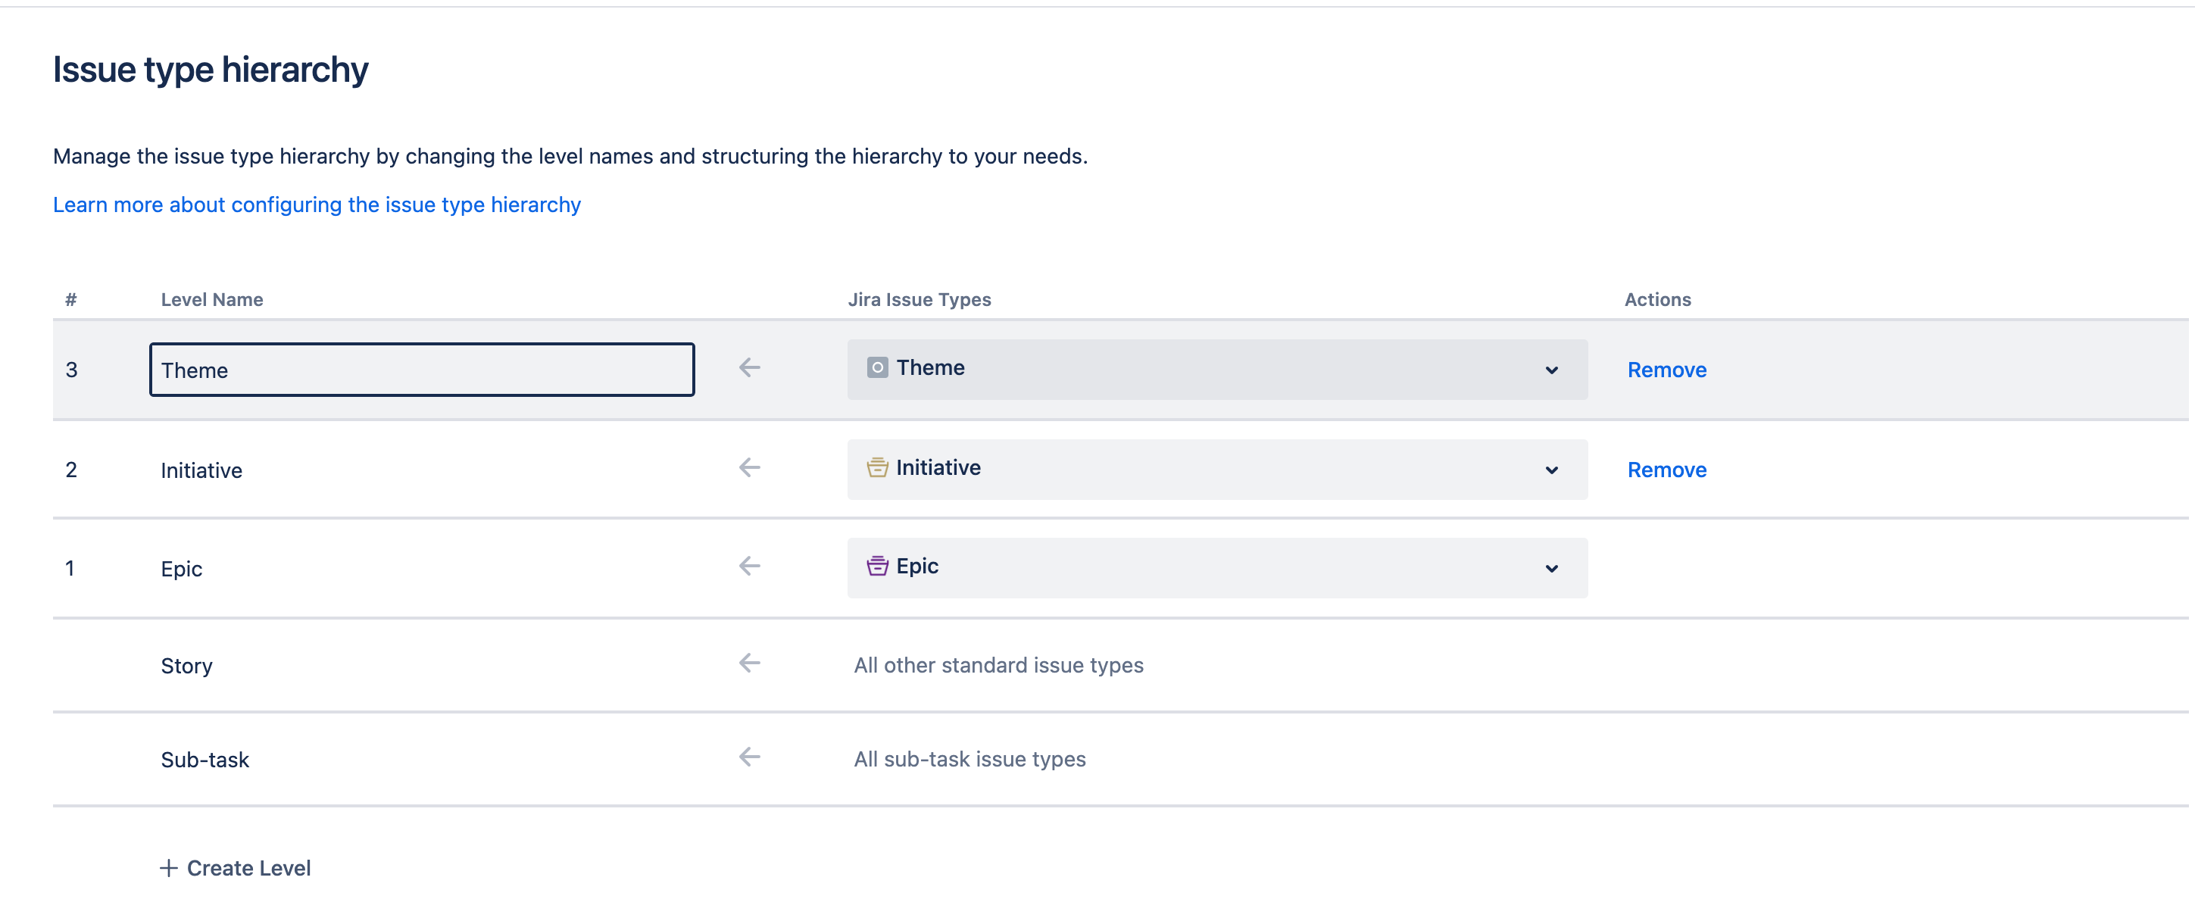Click the level number 3
Viewport: 2195px width, 918px height.
click(71, 370)
